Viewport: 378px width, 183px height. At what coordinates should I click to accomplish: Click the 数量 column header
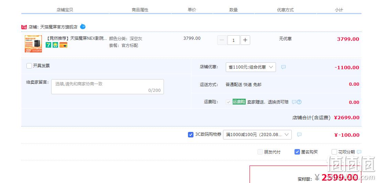(x=234, y=10)
